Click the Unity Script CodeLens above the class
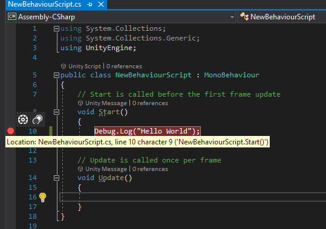 pyautogui.click(x=85, y=66)
